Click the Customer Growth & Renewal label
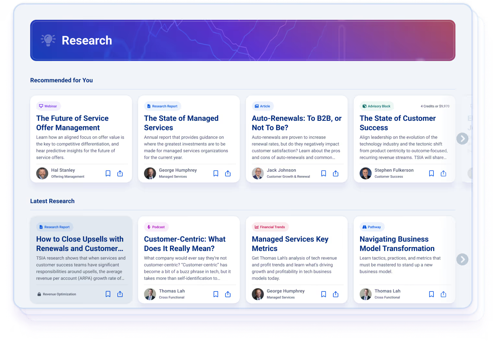 [x=288, y=177]
